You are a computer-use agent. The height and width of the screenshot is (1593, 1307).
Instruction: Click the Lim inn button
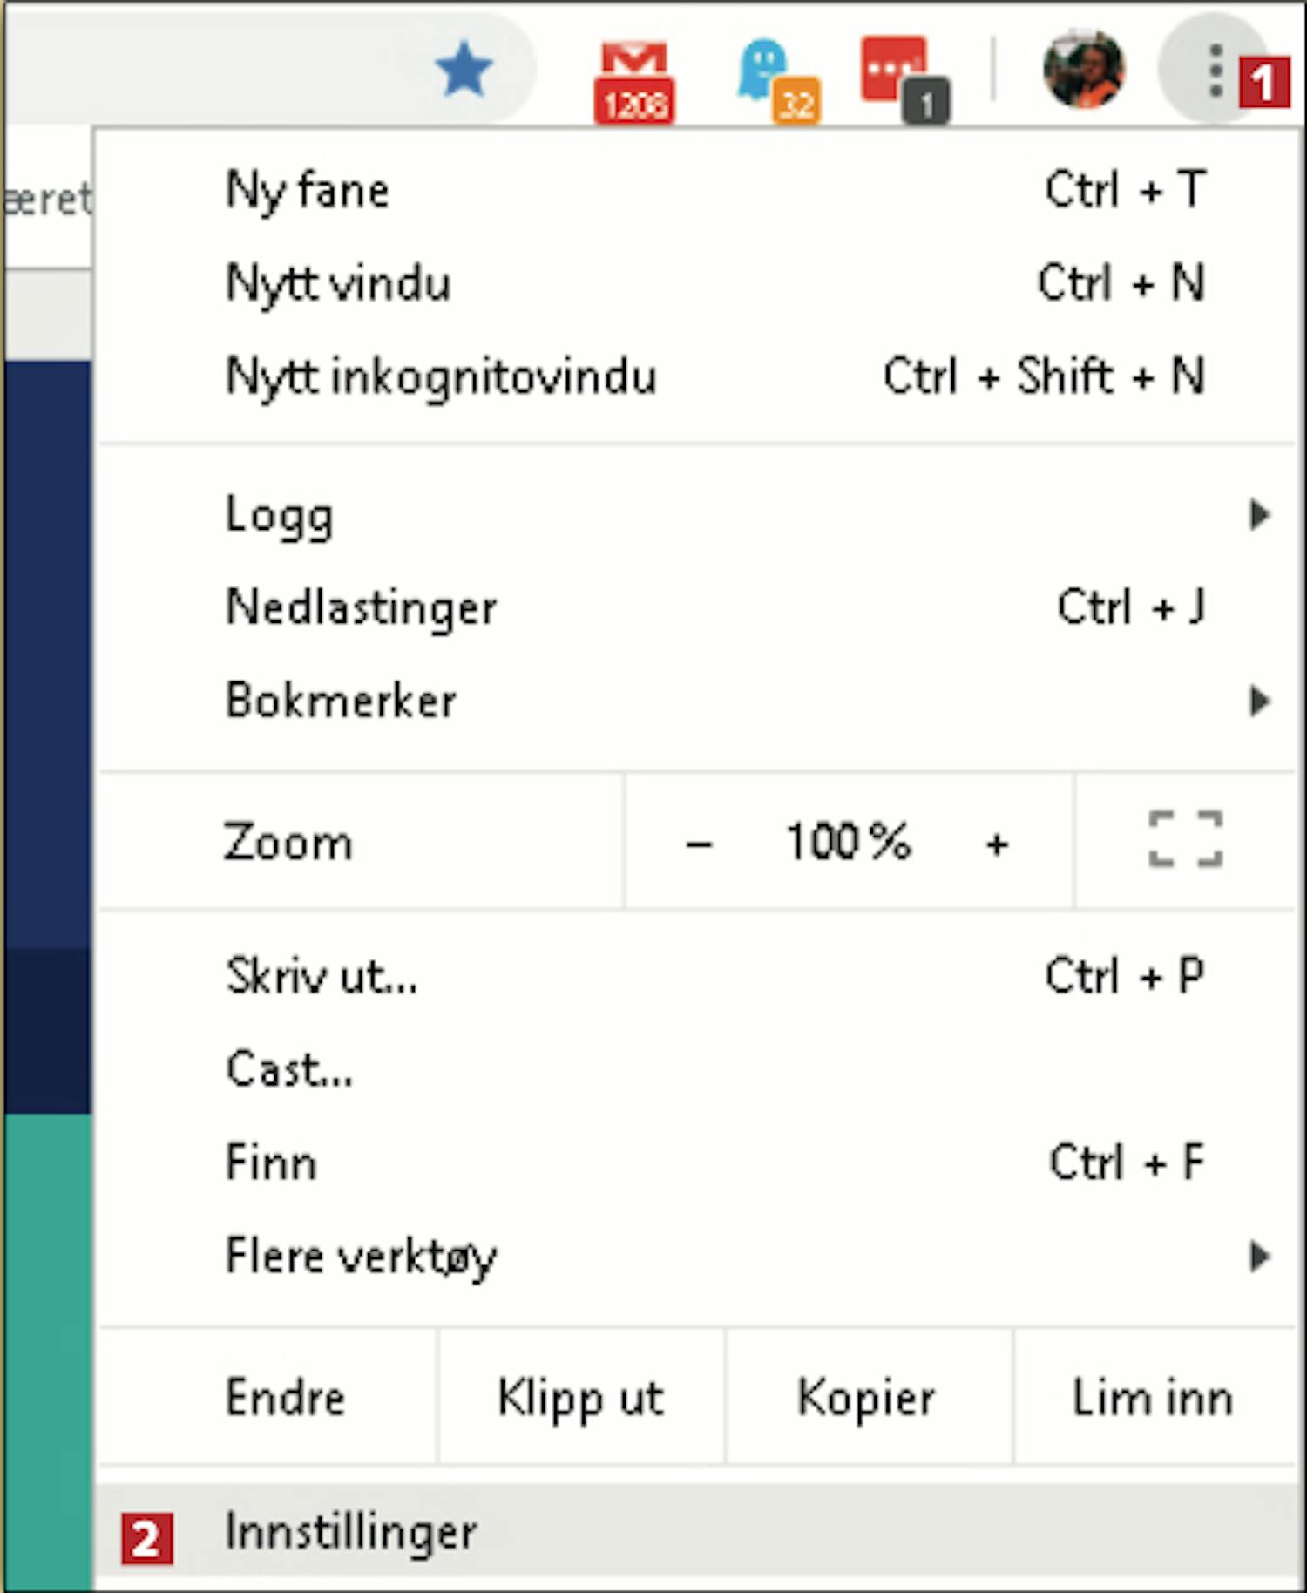coord(1154,1398)
